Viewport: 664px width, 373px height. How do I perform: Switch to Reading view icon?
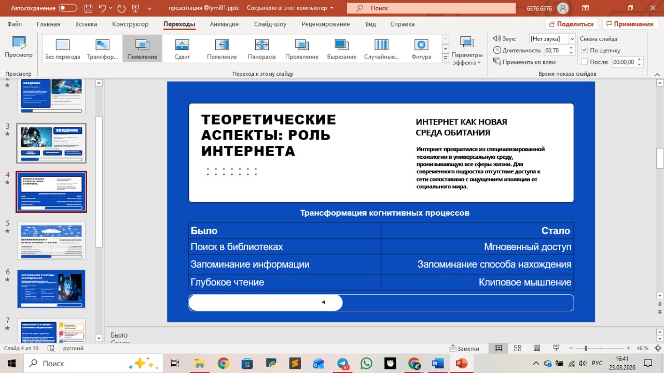coord(536,348)
